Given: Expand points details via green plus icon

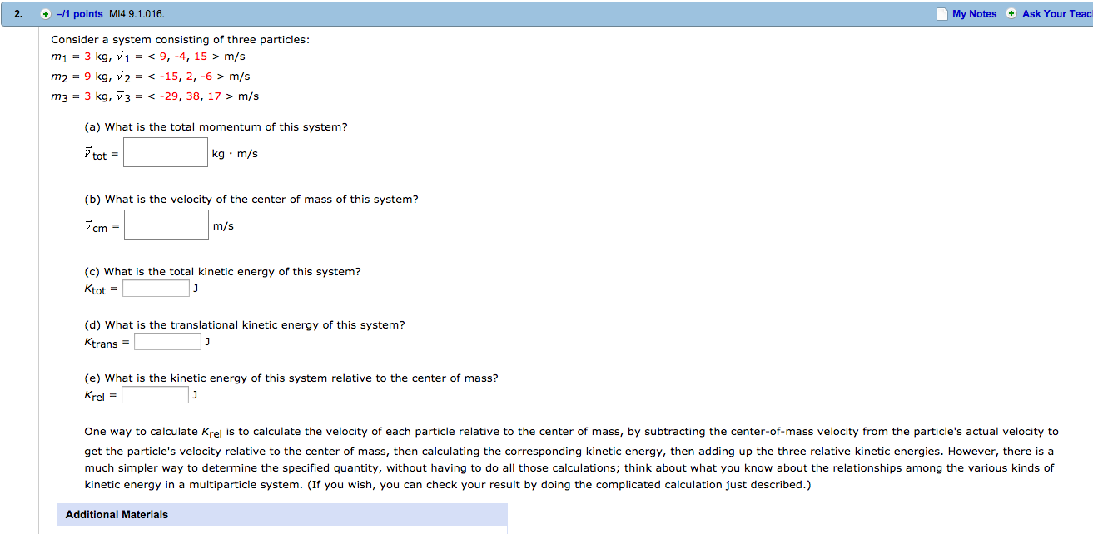Looking at the screenshot, I should pos(46,14).
